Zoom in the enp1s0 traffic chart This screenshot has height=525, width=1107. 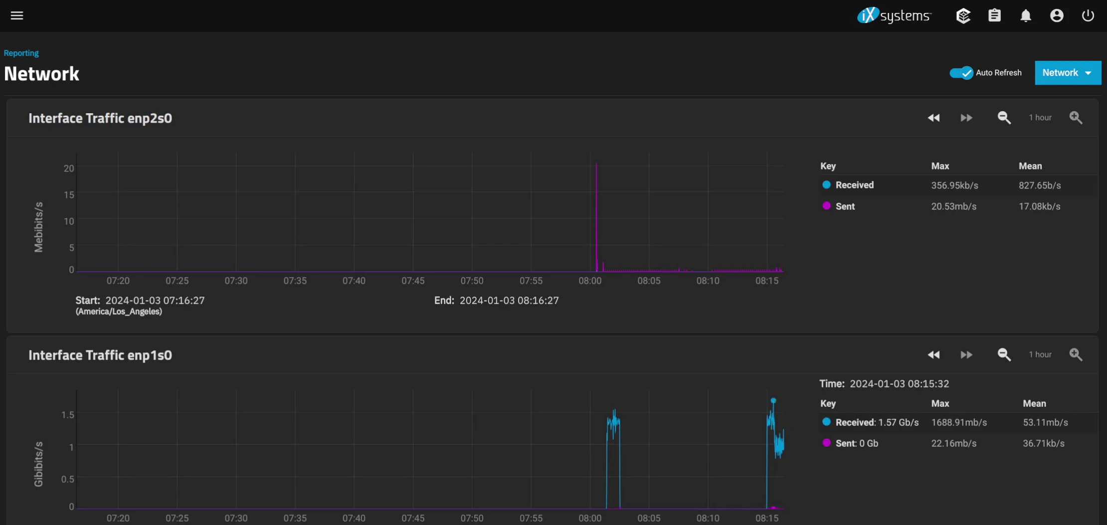tap(1076, 354)
